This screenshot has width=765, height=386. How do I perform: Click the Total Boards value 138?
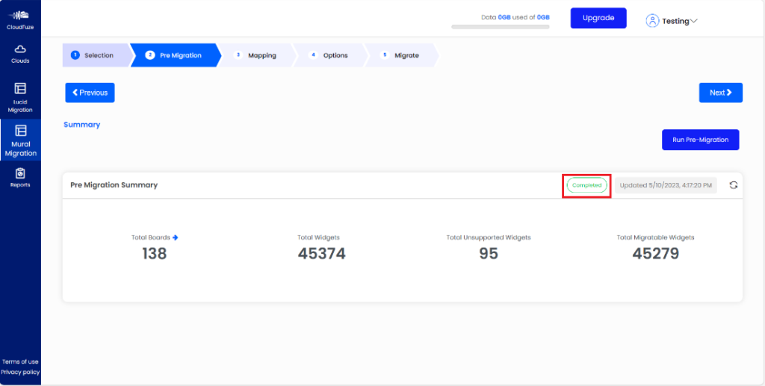(155, 253)
